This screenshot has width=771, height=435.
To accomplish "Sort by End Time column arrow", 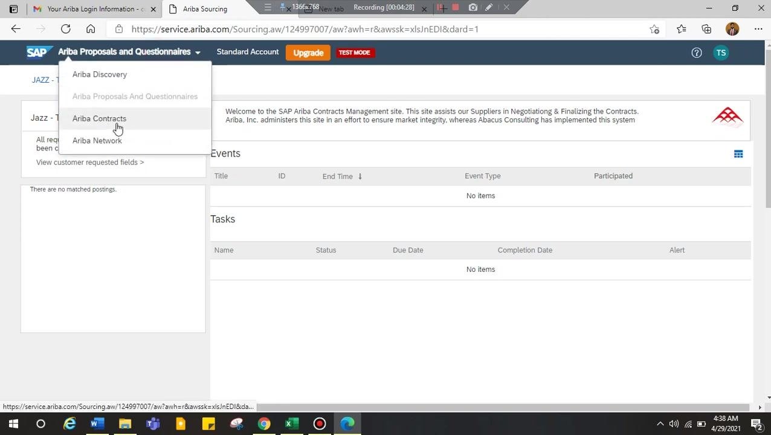I will point(360,176).
